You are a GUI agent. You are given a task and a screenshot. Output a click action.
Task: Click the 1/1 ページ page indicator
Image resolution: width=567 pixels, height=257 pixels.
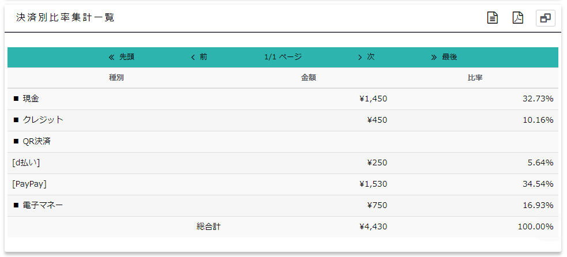283,57
